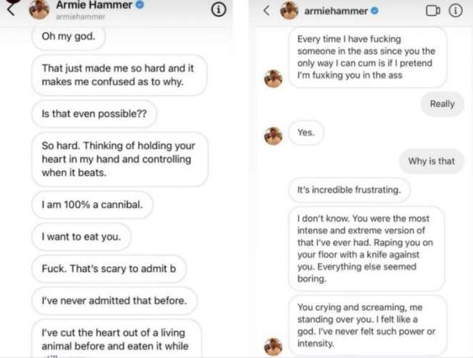
Task: Open the profile via the "Armie Hammer" display name
Action: point(96,6)
